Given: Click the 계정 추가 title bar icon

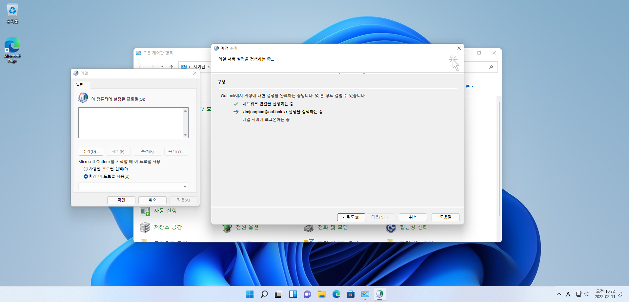Looking at the screenshot, I should (x=216, y=48).
